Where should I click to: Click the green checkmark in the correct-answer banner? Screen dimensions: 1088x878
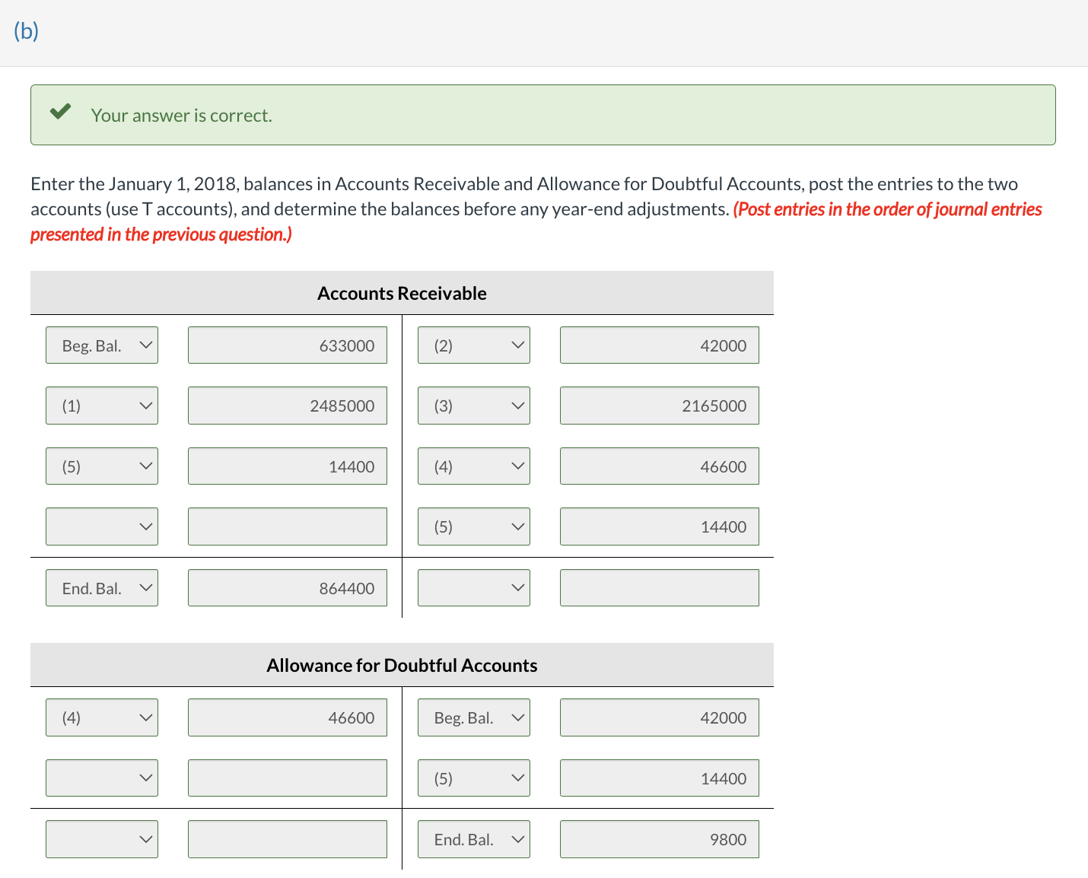coord(60,112)
